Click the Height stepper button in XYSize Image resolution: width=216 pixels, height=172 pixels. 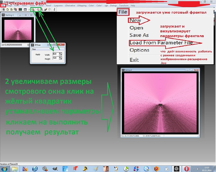(61, 58)
